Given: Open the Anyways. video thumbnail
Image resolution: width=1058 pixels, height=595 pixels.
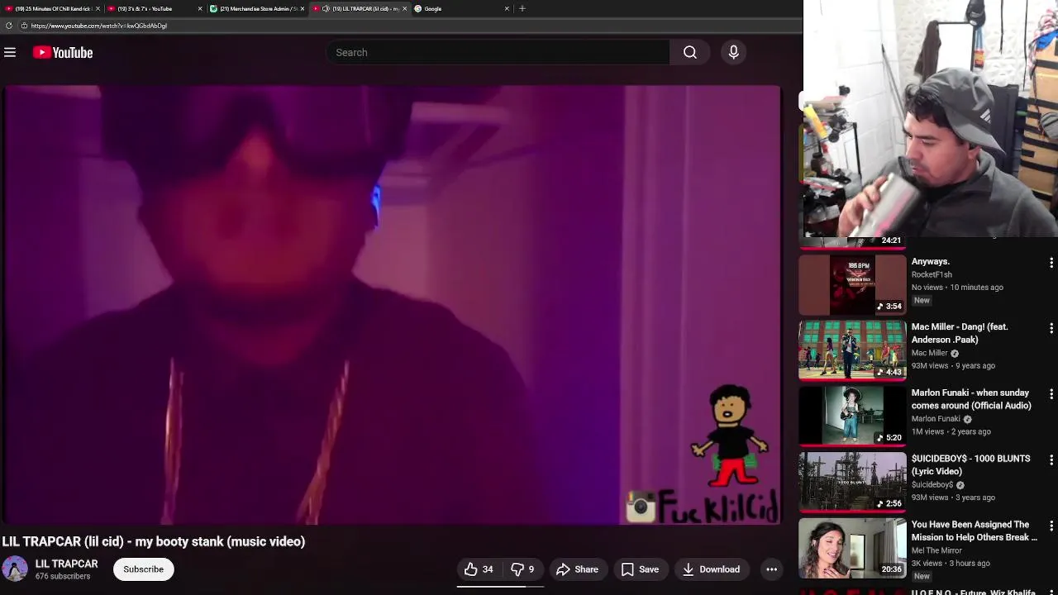Looking at the screenshot, I should click(x=852, y=284).
